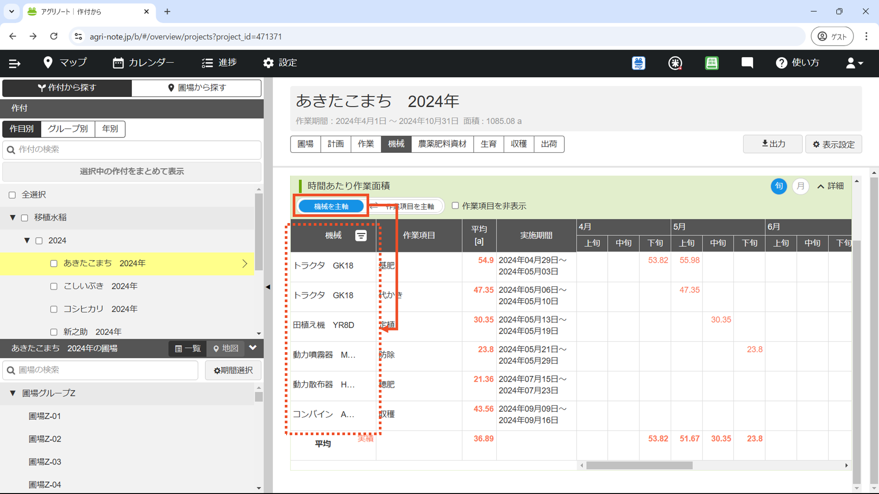Click the blue frog manager app icon

tap(639, 63)
